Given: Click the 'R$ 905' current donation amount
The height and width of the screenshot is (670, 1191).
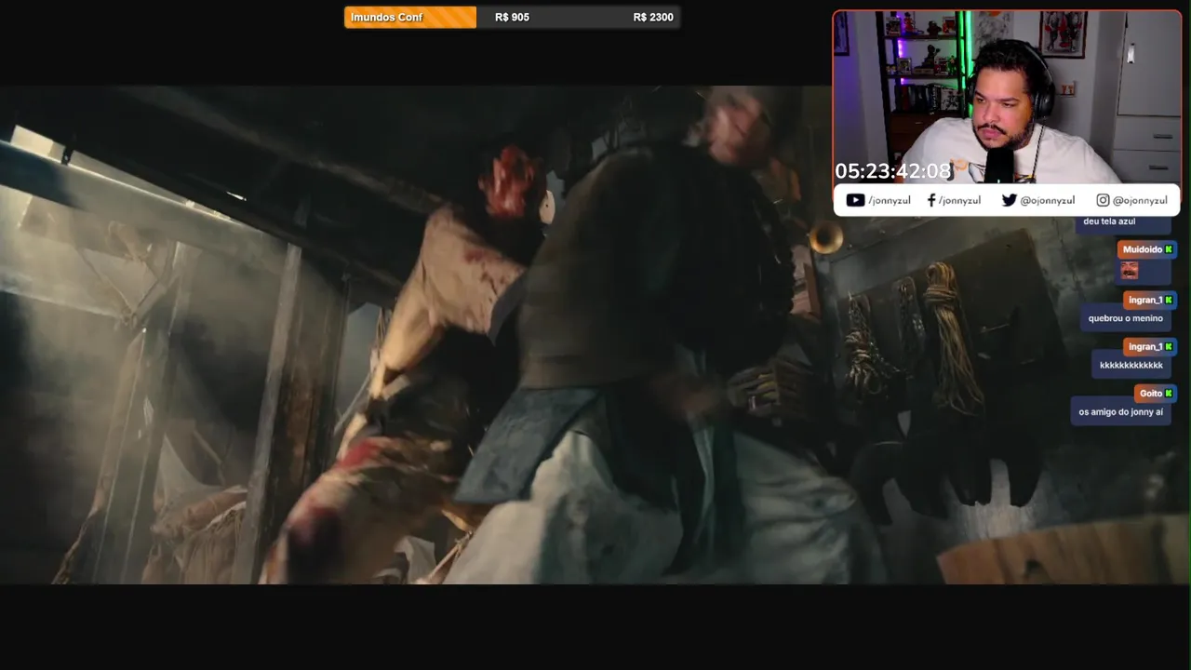Looking at the screenshot, I should [512, 17].
